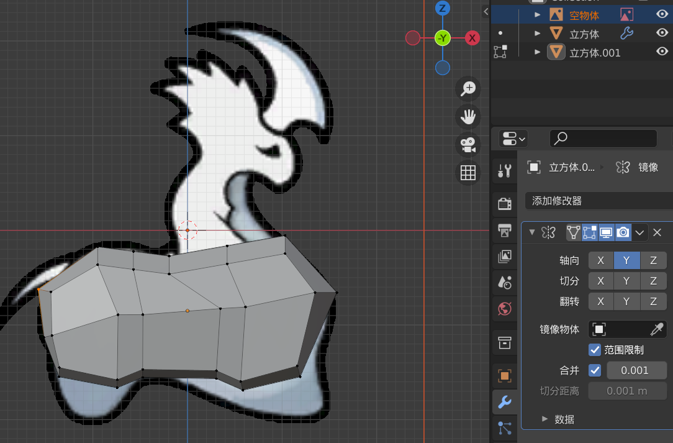
Task: Remove the mirror modifier with X button
Action: click(x=657, y=233)
